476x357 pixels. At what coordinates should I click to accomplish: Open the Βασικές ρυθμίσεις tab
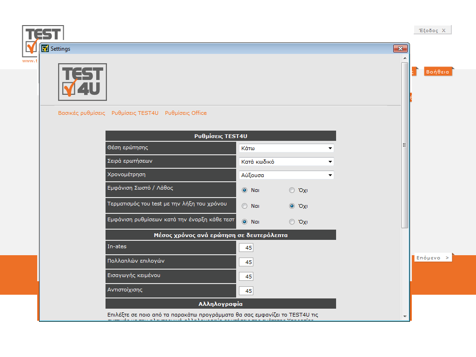[x=82, y=113]
